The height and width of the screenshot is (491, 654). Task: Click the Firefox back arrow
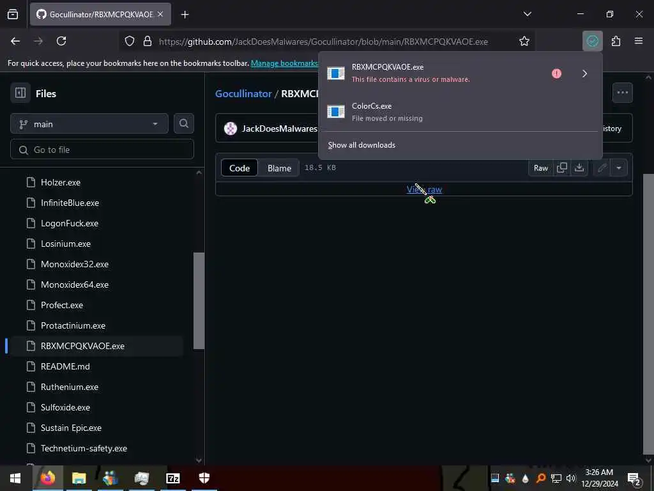[15, 41]
